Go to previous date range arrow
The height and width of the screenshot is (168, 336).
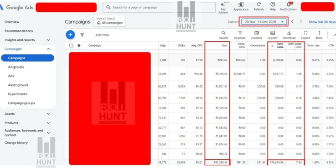click(292, 22)
